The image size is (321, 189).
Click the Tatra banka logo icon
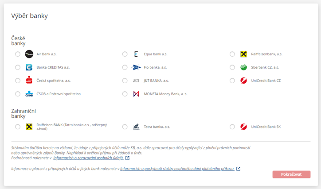tap(136, 127)
